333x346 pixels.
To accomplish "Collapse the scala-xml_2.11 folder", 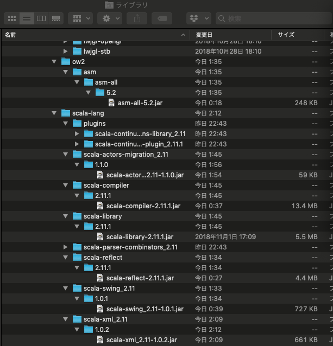I will 65,319.
